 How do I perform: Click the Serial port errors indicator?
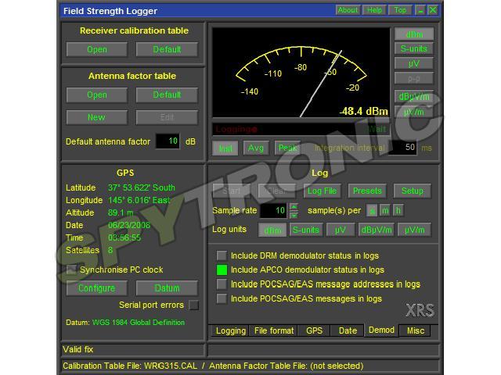[x=193, y=305]
